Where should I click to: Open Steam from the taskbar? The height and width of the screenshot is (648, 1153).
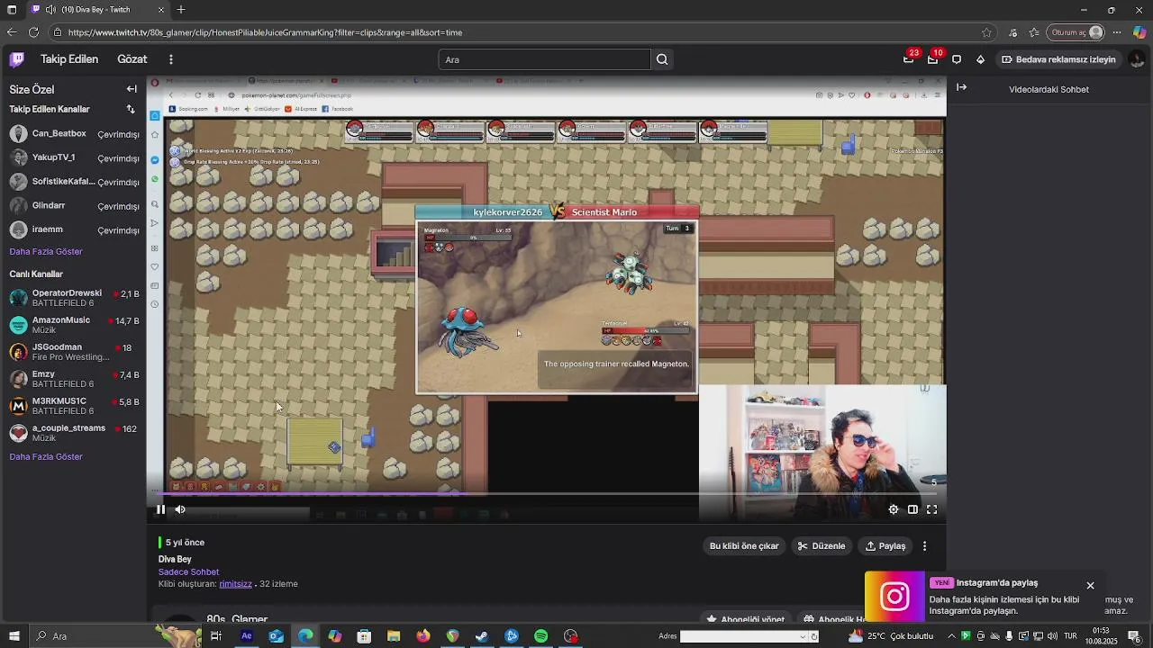point(482,636)
